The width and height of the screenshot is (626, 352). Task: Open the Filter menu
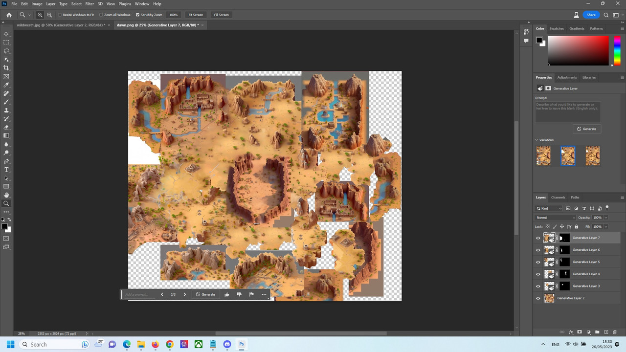(x=89, y=3)
